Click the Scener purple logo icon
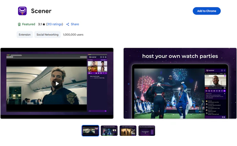 point(22,11)
